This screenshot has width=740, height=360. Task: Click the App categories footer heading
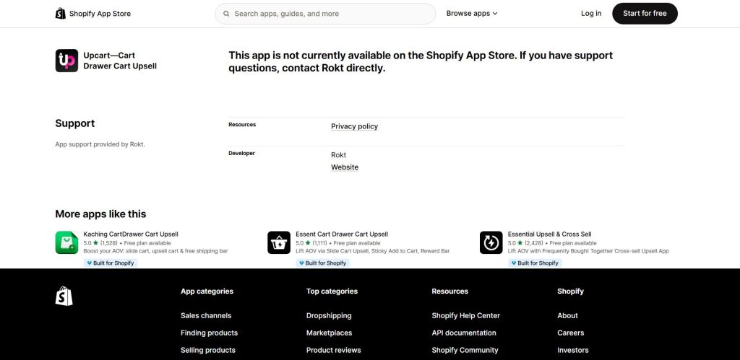(207, 291)
